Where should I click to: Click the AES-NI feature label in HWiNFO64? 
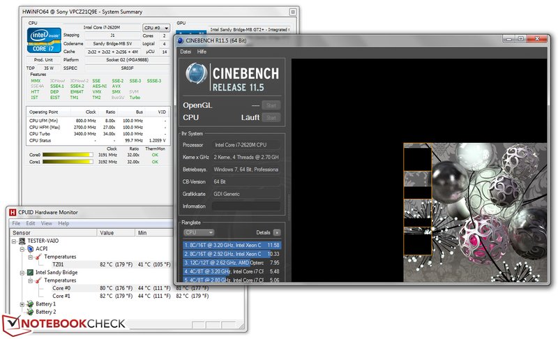(x=99, y=86)
